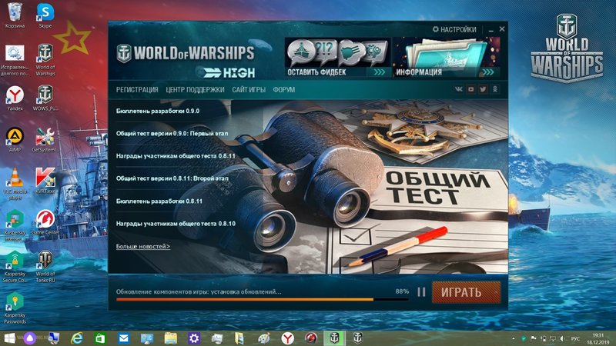Open the VK social page icon
This screenshot has height=346, width=616.
point(458,89)
